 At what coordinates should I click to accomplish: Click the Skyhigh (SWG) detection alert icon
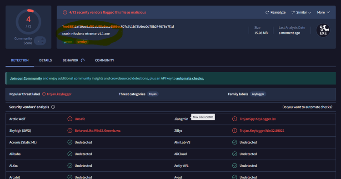(x=70, y=130)
